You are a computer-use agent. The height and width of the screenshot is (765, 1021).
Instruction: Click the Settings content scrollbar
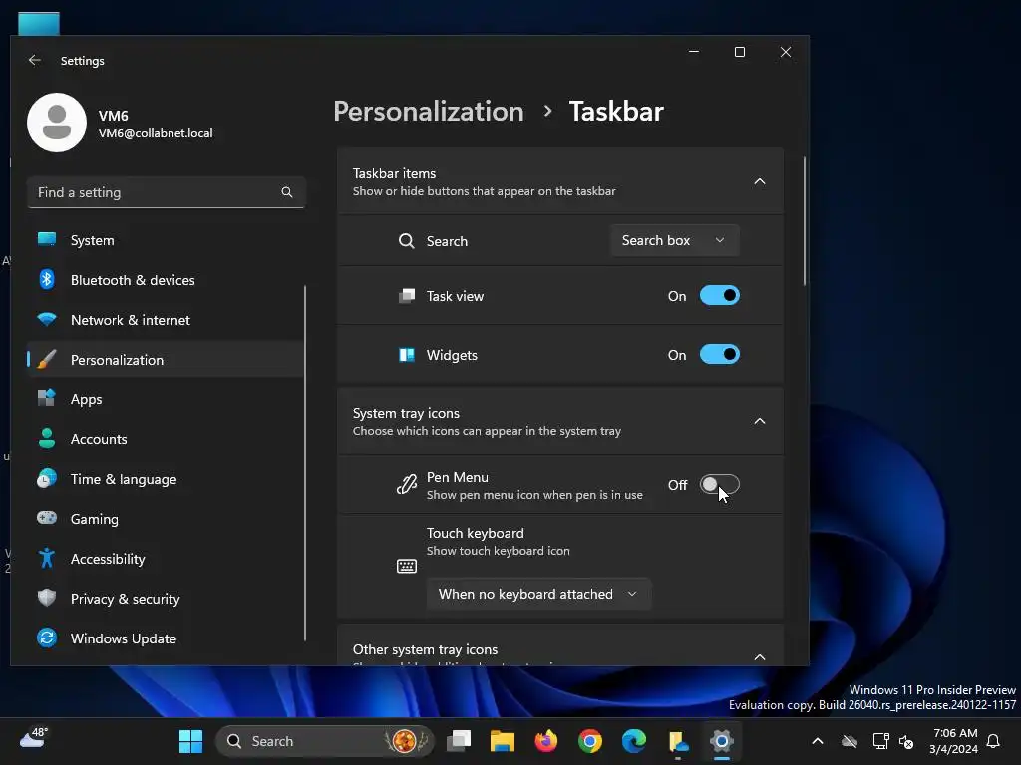coord(805,221)
